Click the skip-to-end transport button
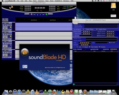The image size is (119, 95). coord(43,15)
